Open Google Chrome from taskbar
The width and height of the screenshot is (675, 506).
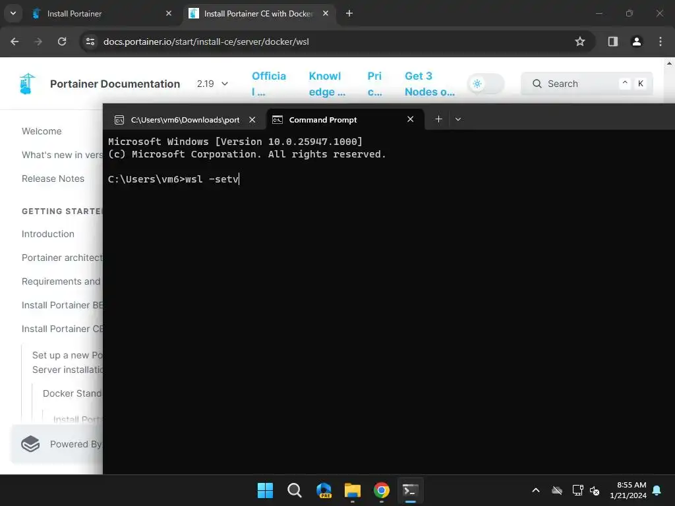[382, 490]
